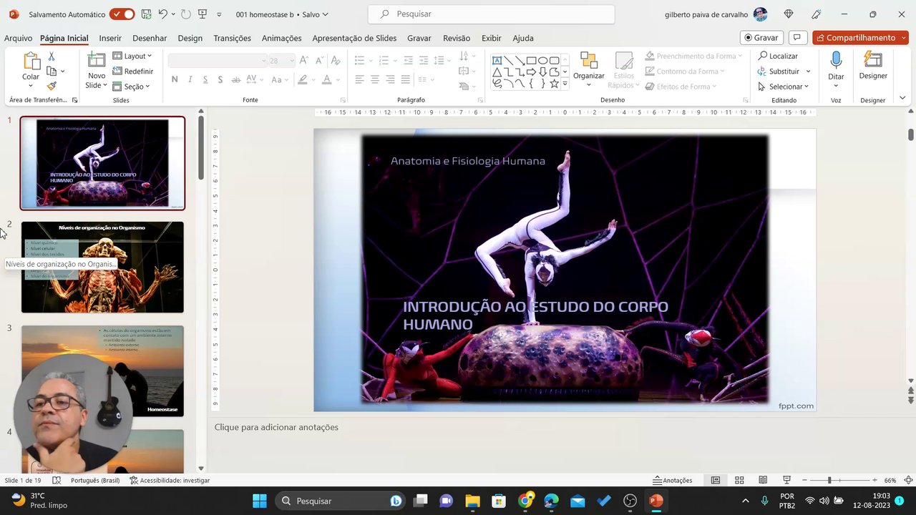The width and height of the screenshot is (916, 515).
Task: Switch to Slide Sorter view
Action: [739, 480]
